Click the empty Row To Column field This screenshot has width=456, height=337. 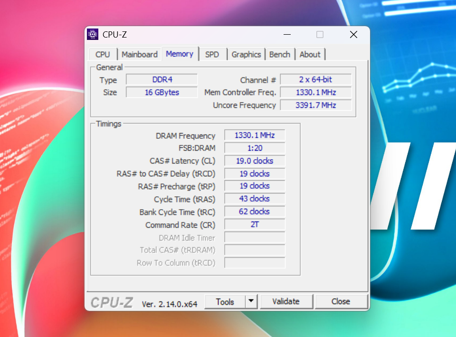(x=255, y=263)
